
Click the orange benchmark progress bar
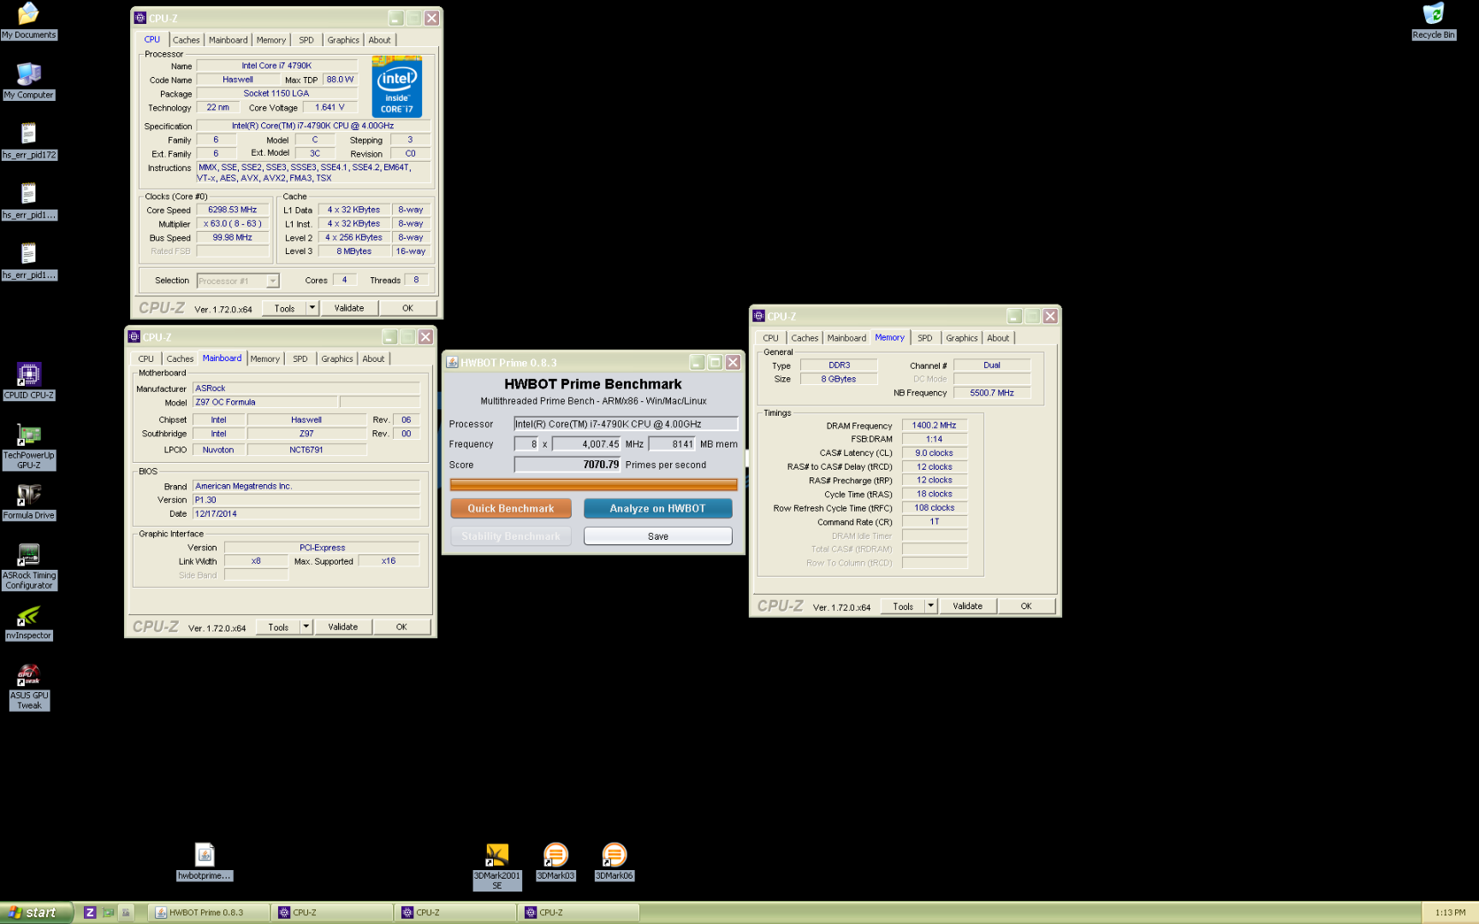coord(593,485)
